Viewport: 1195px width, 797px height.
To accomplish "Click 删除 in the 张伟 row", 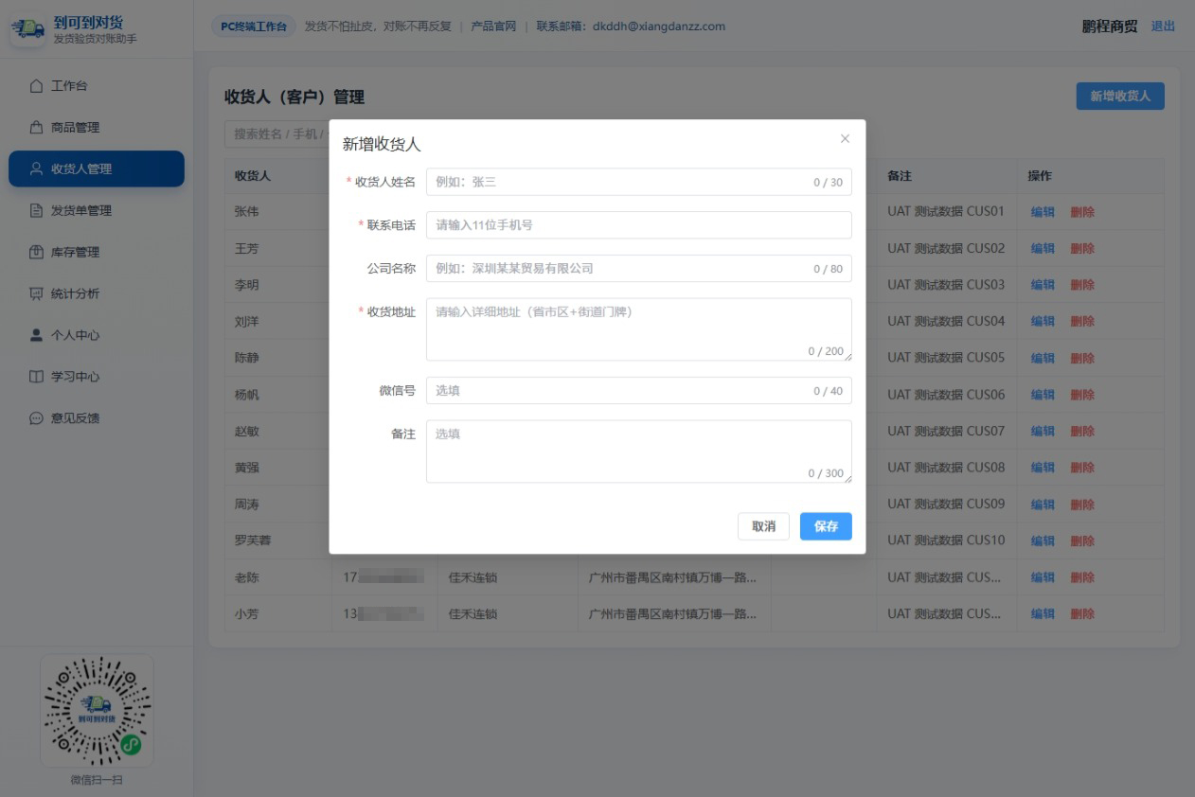I will (x=1082, y=212).
